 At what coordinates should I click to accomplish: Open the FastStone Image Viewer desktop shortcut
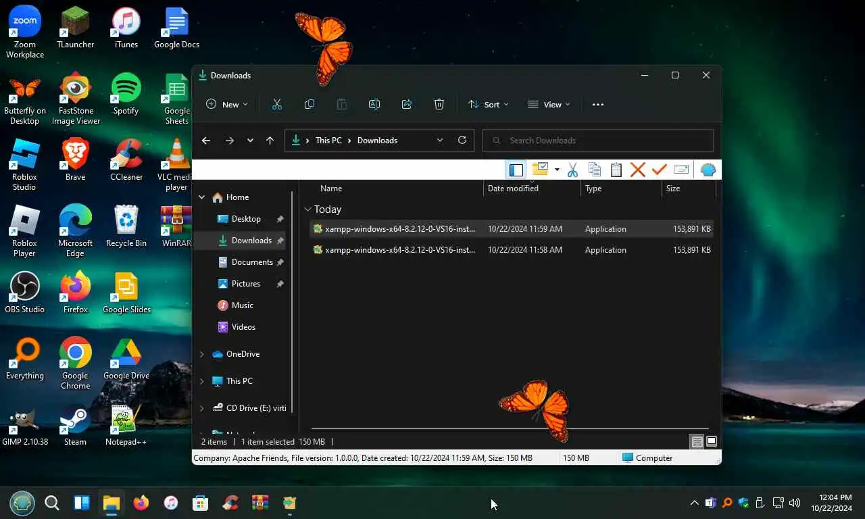point(76,99)
